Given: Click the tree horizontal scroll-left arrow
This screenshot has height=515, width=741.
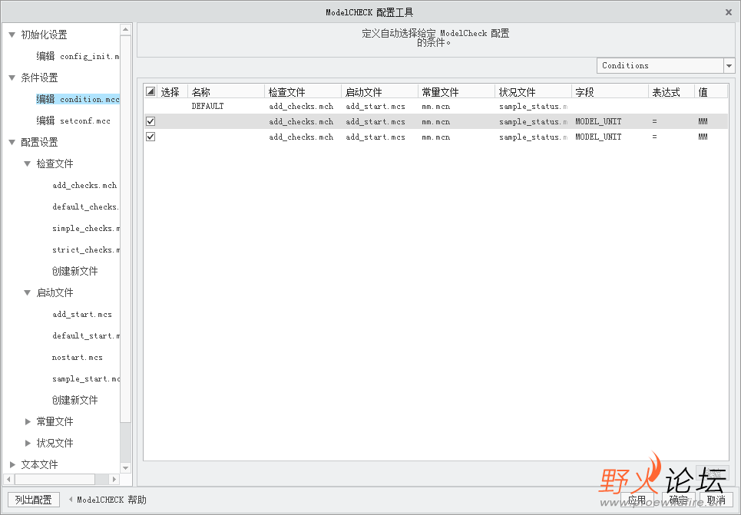Looking at the screenshot, I should click(8, 479).
